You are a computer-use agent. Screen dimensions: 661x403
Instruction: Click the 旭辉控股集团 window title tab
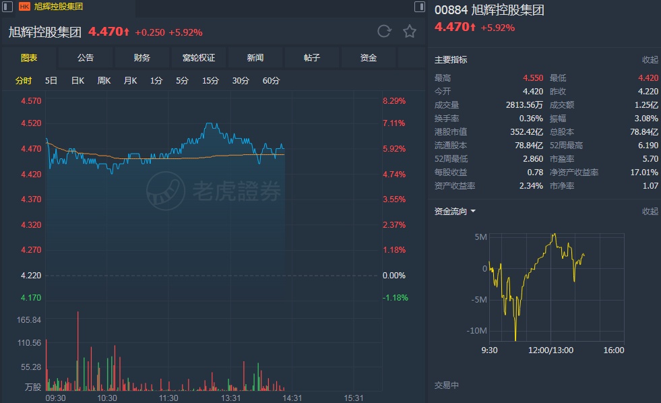(59, 7)
